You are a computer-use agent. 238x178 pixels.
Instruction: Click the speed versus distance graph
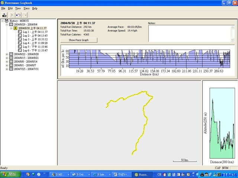(149, 59)
